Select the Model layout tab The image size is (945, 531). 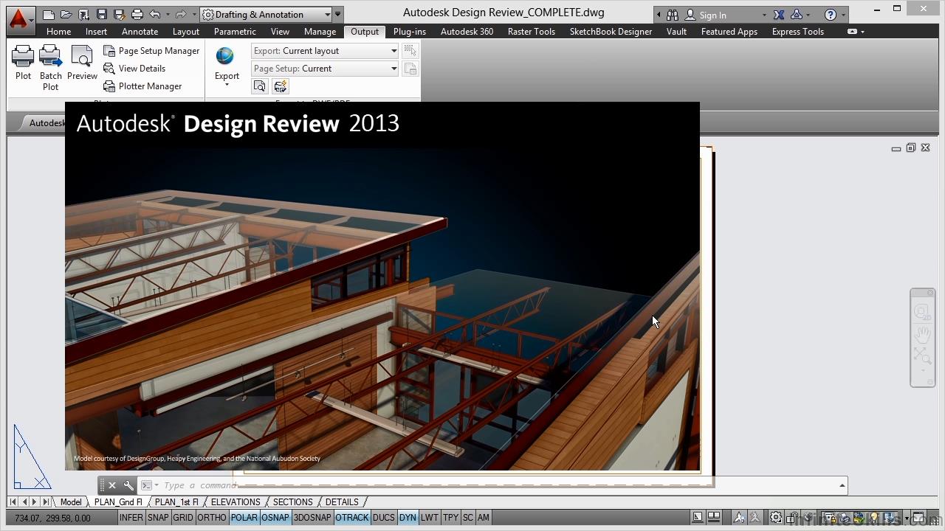[71, 502]
